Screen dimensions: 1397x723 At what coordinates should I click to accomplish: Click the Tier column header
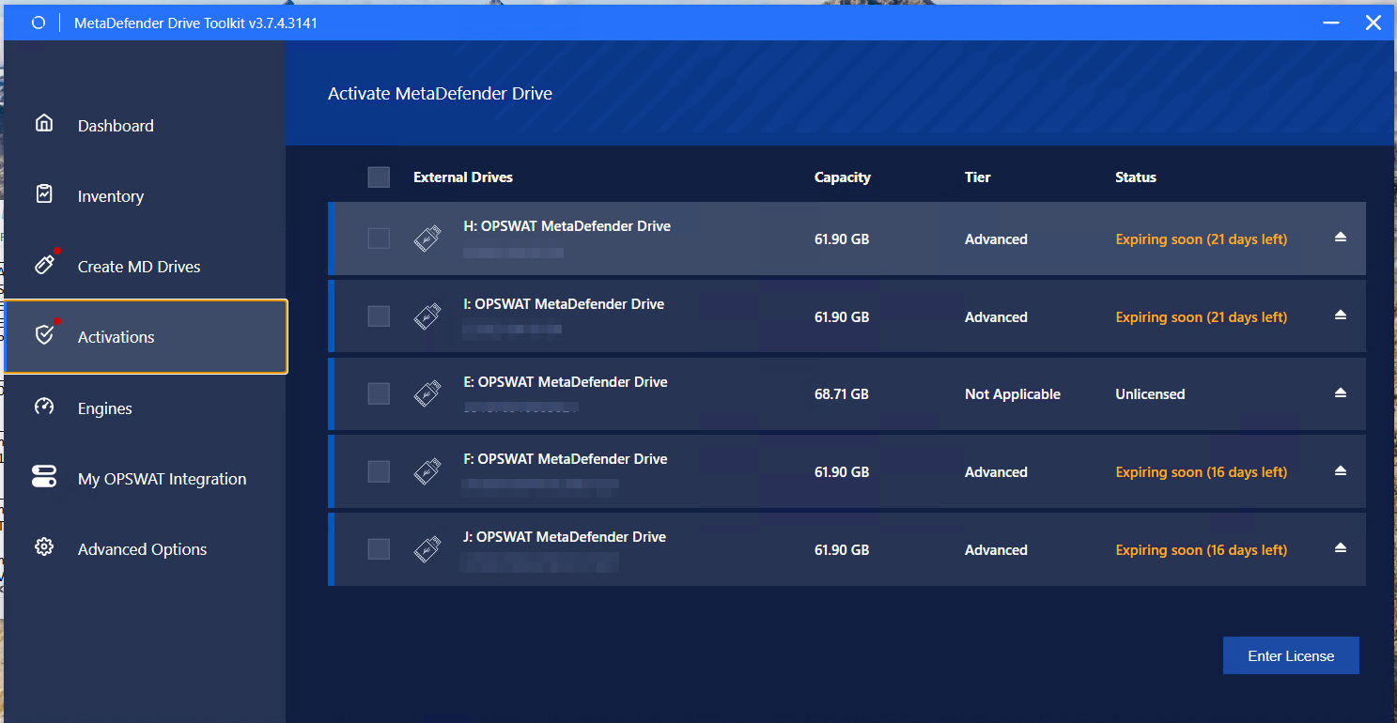click(978, 177)
